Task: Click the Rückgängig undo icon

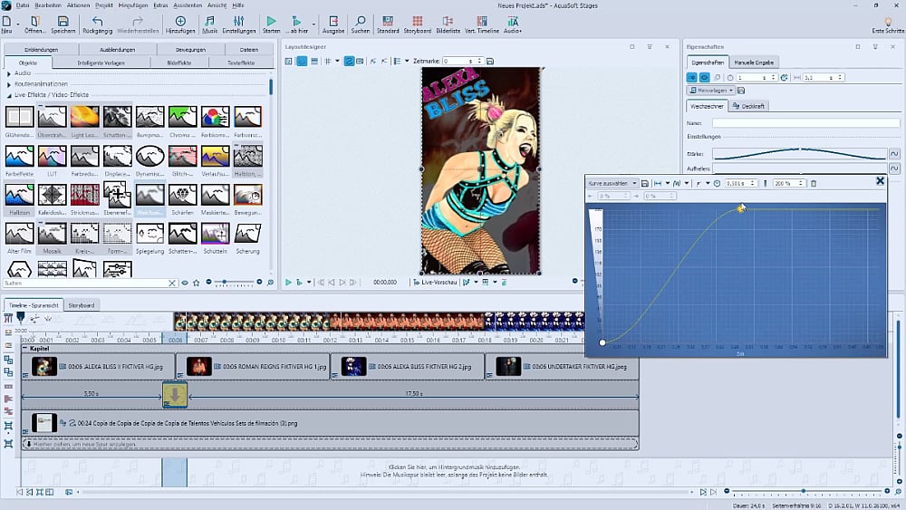Action: pos(97,23)
